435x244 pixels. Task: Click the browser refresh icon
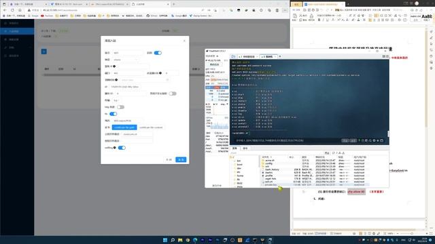click(12, 10)
